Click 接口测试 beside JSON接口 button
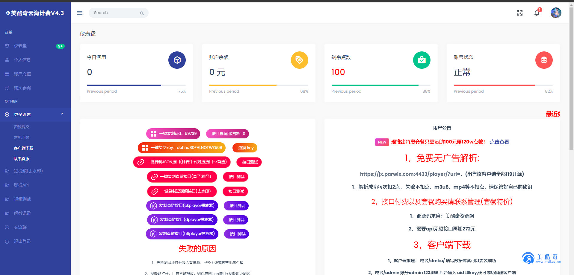This screenshot has height=275, width=574. pos(249,162)
